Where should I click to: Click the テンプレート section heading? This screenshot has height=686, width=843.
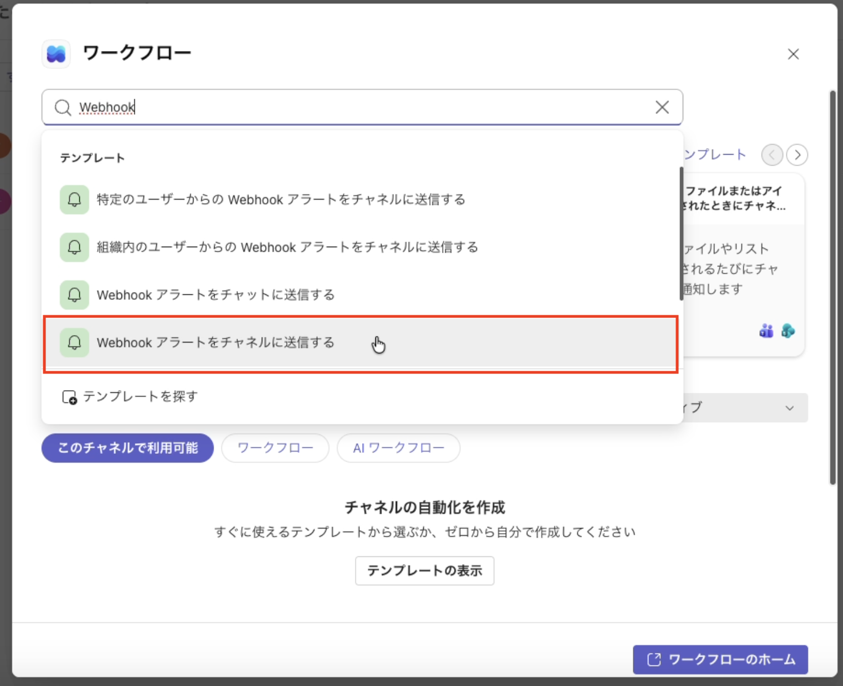pyautogui.click(x=92, y=158)
